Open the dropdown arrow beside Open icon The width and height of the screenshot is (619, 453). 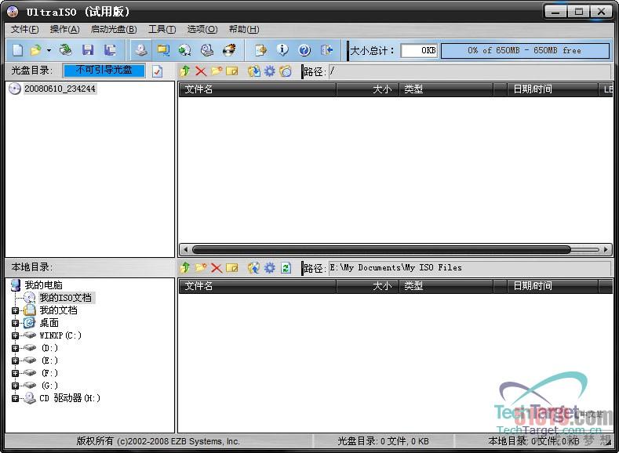49,50
